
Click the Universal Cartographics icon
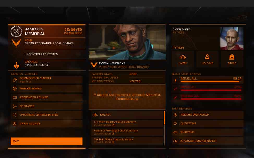15,115
